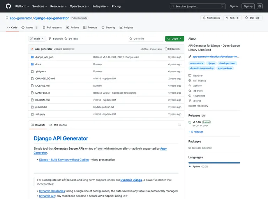
Task: Click the 3 forks fork icon
Action: point(190,101)
